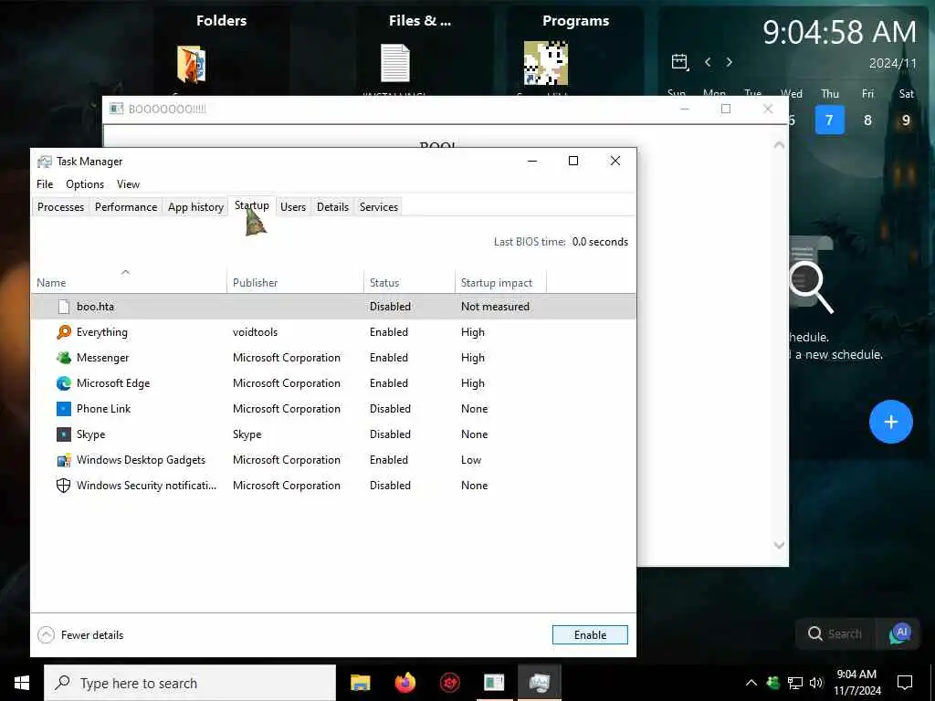Switch to the App history tab
Screen dimensions: 935x701
click(x=195, y=207)
